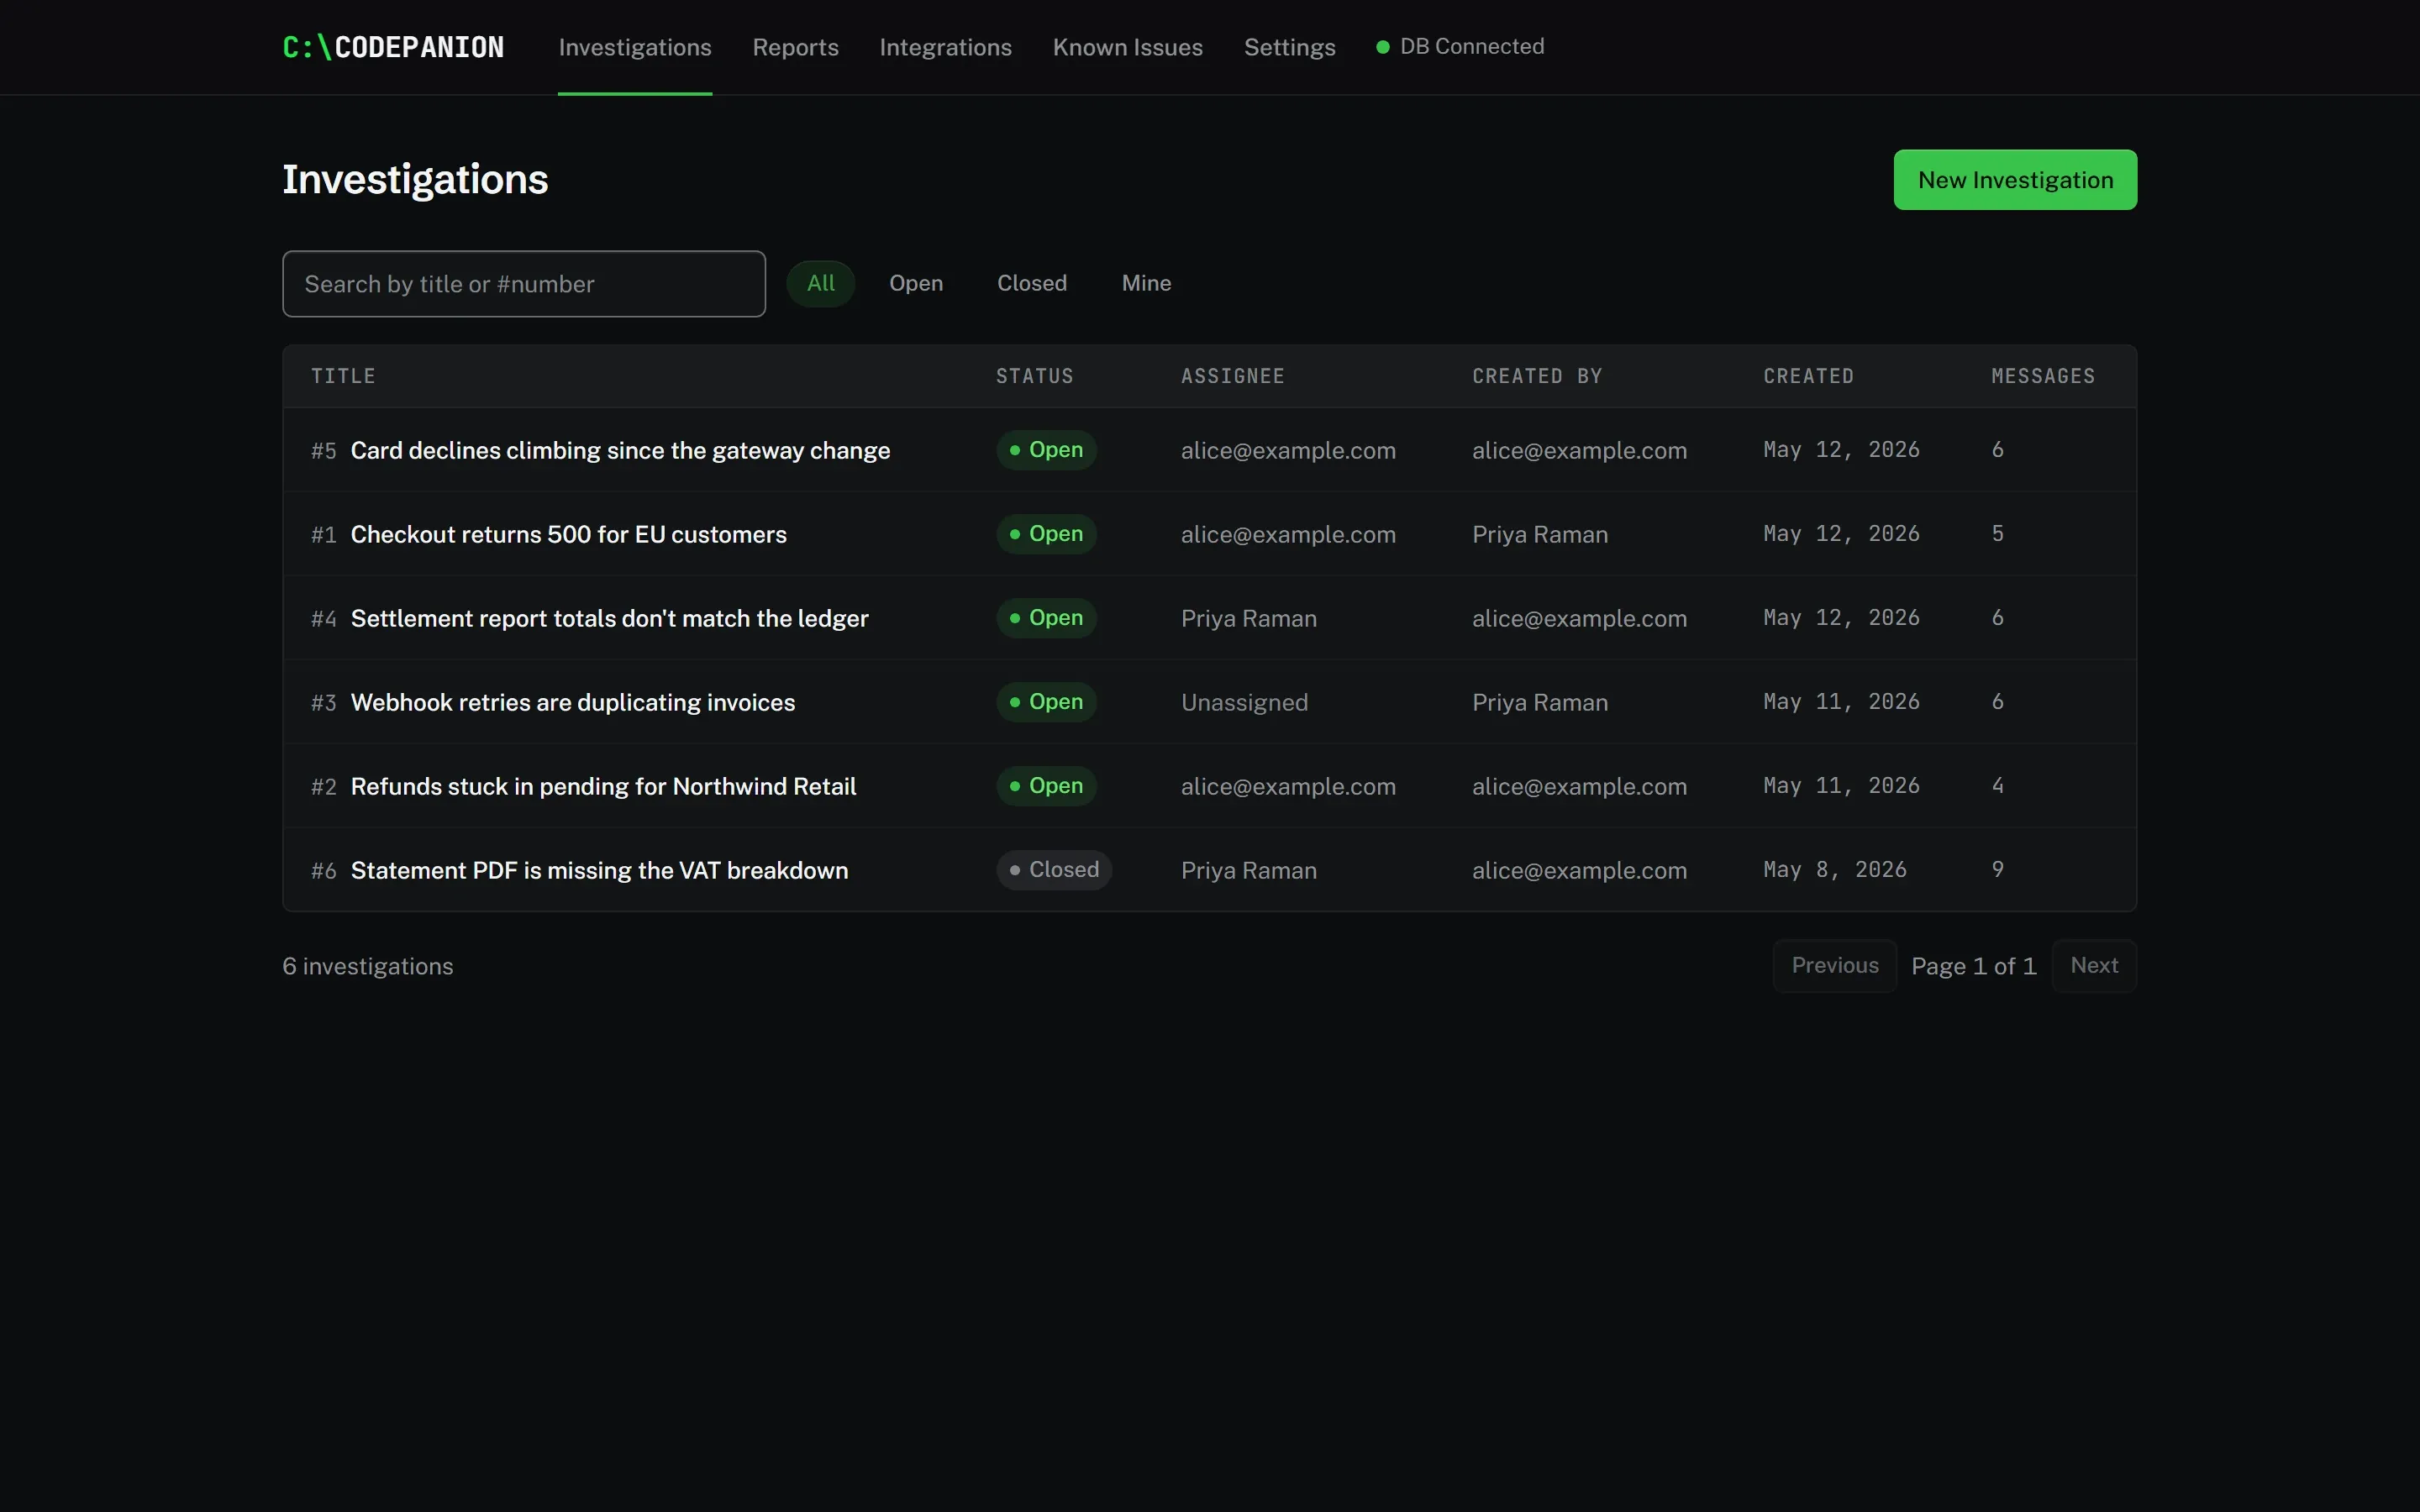Image resolution: width=2420 pixels, height=1512 pixels.
Task: Focus the search by title or #number field
Action: click(x=524, y=284)
